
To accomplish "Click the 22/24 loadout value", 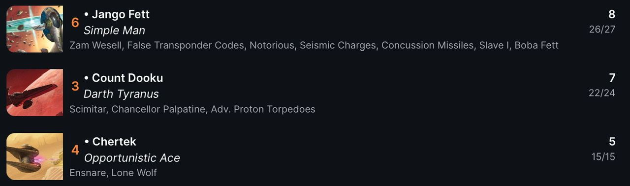I will point(602,93).
